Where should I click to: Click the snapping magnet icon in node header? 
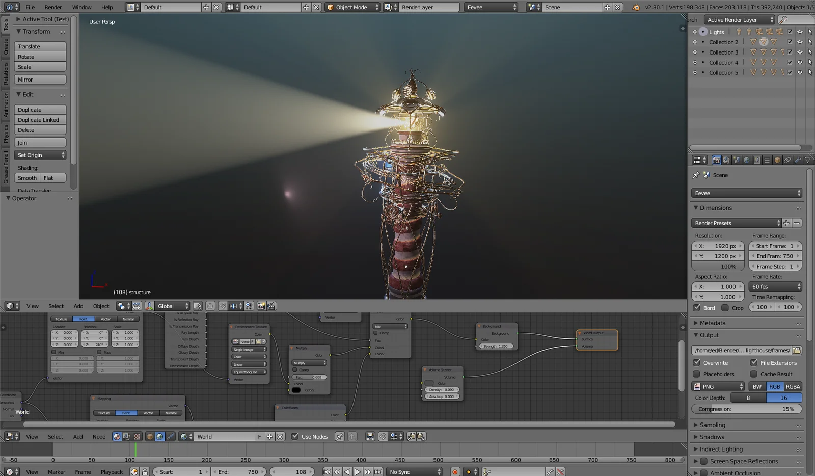click(x=383, y=436)
